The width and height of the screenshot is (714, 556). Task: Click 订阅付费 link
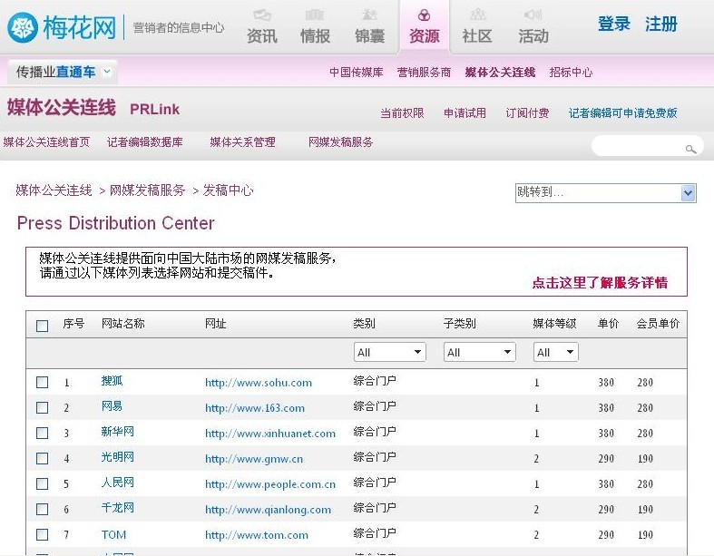527,113
